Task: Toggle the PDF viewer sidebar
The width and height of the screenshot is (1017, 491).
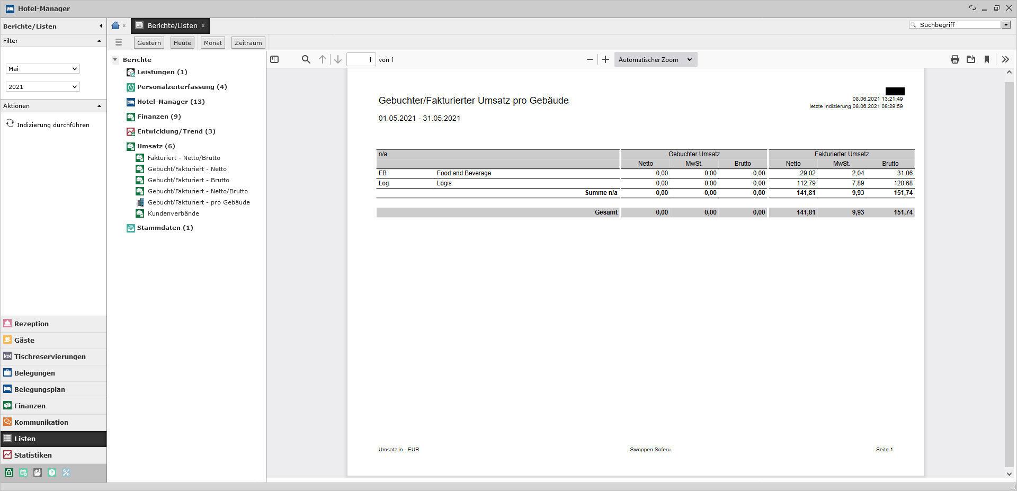Action: 274,59
